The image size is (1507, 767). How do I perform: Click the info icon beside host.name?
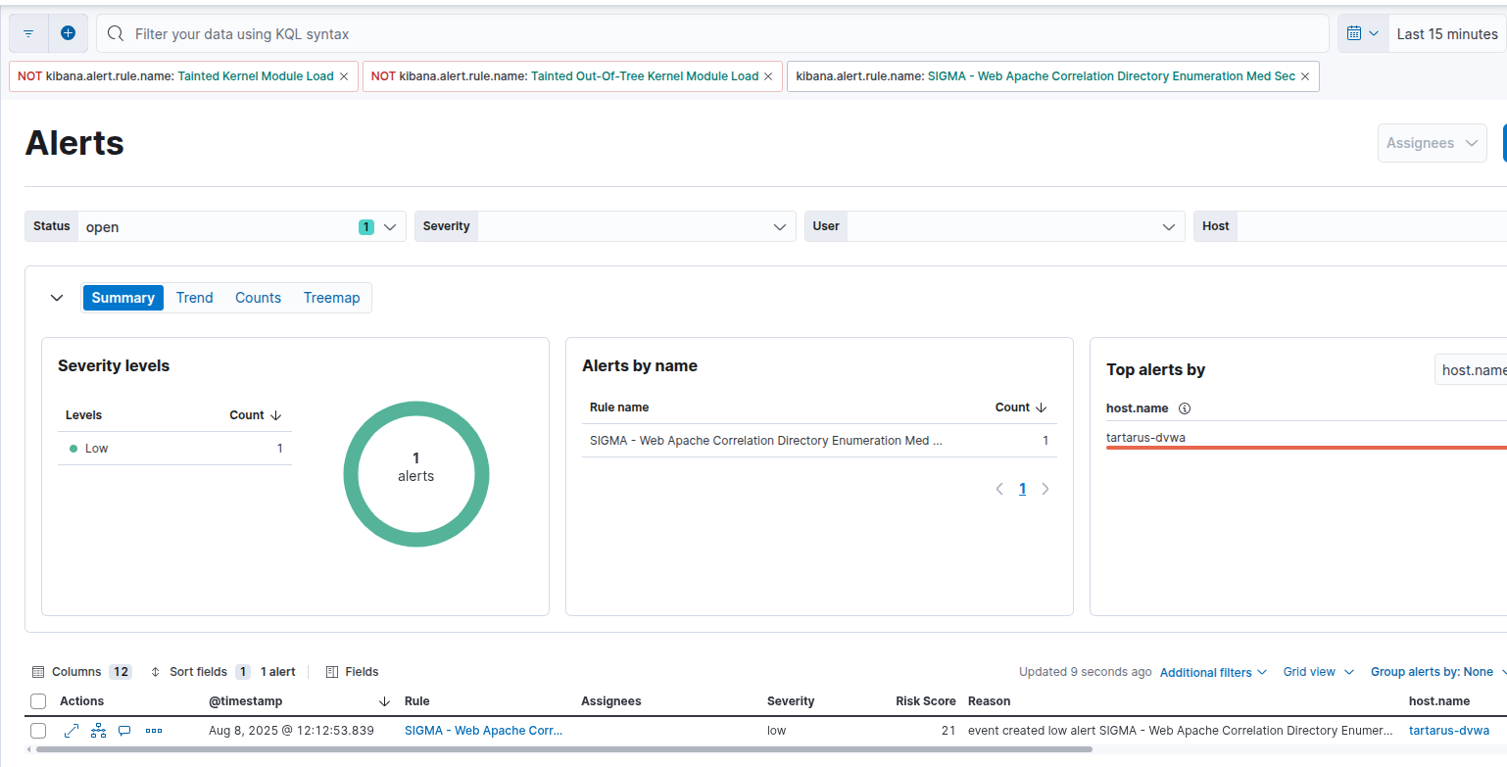[1184, 408]
